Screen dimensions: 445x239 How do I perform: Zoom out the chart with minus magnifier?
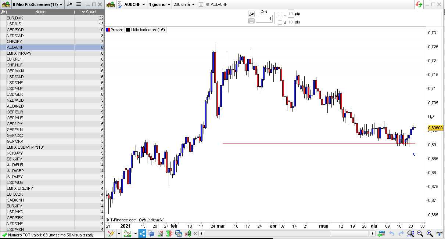[x=420, y=233]
